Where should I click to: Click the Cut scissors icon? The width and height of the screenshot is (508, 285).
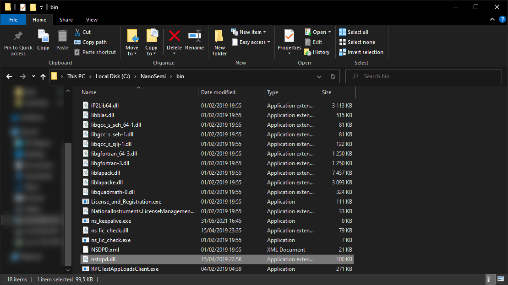pyautogui.click(x=77, y=32)
